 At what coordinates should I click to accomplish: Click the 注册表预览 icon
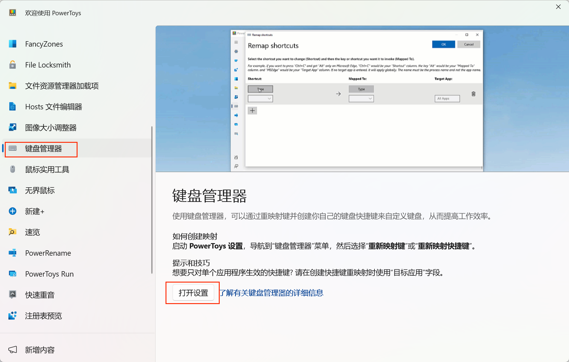[12, 316]
